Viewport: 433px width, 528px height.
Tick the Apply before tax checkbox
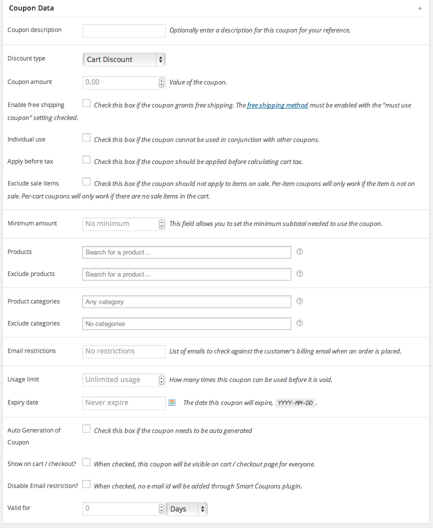point(86,160)
